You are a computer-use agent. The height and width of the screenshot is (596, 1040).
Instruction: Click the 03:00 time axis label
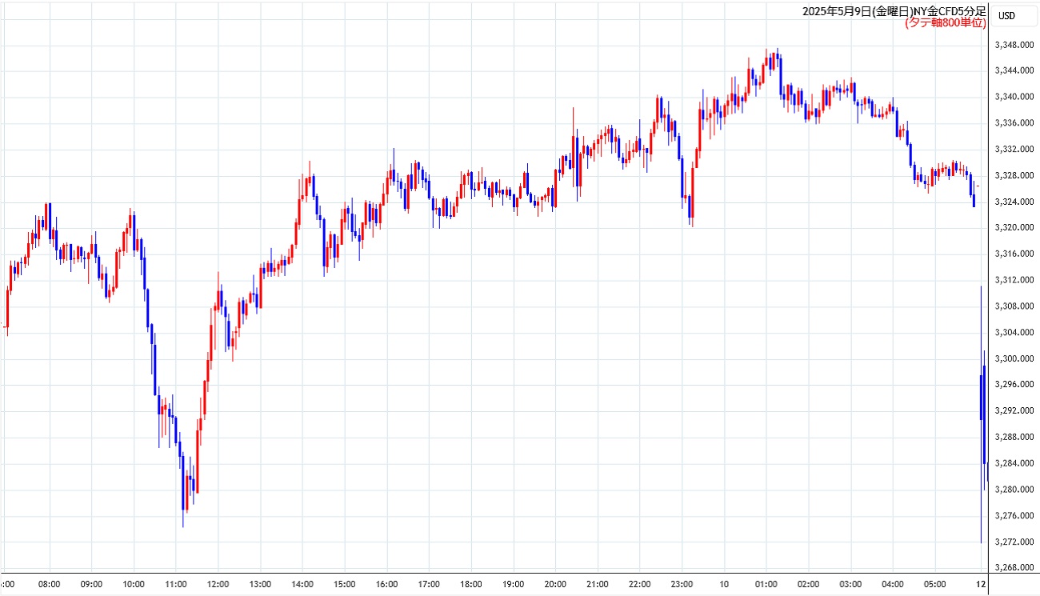click(850, 584)
